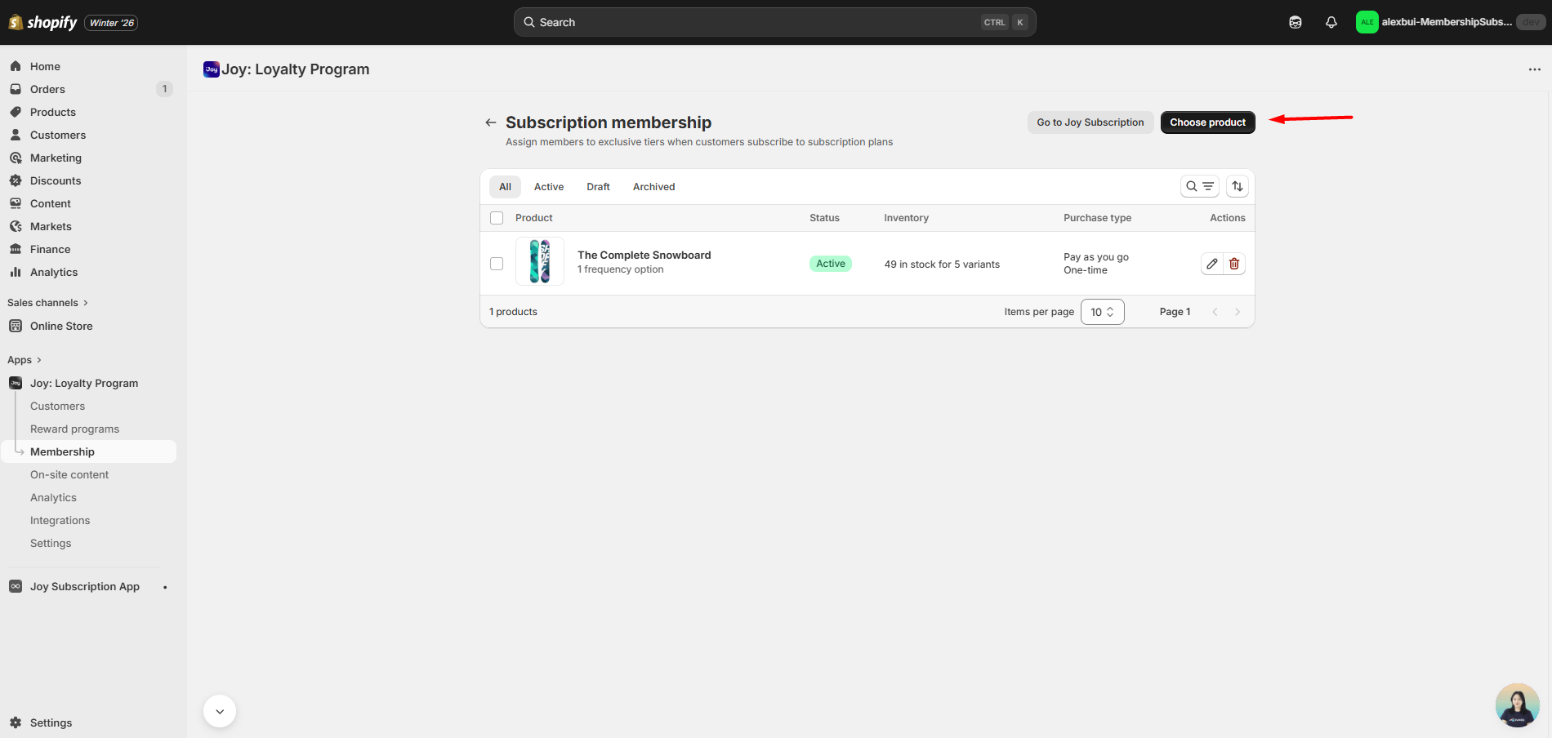Expand the Apps section chevron
This screenshot has width=1552, height=738.
[x=38, y=360]
